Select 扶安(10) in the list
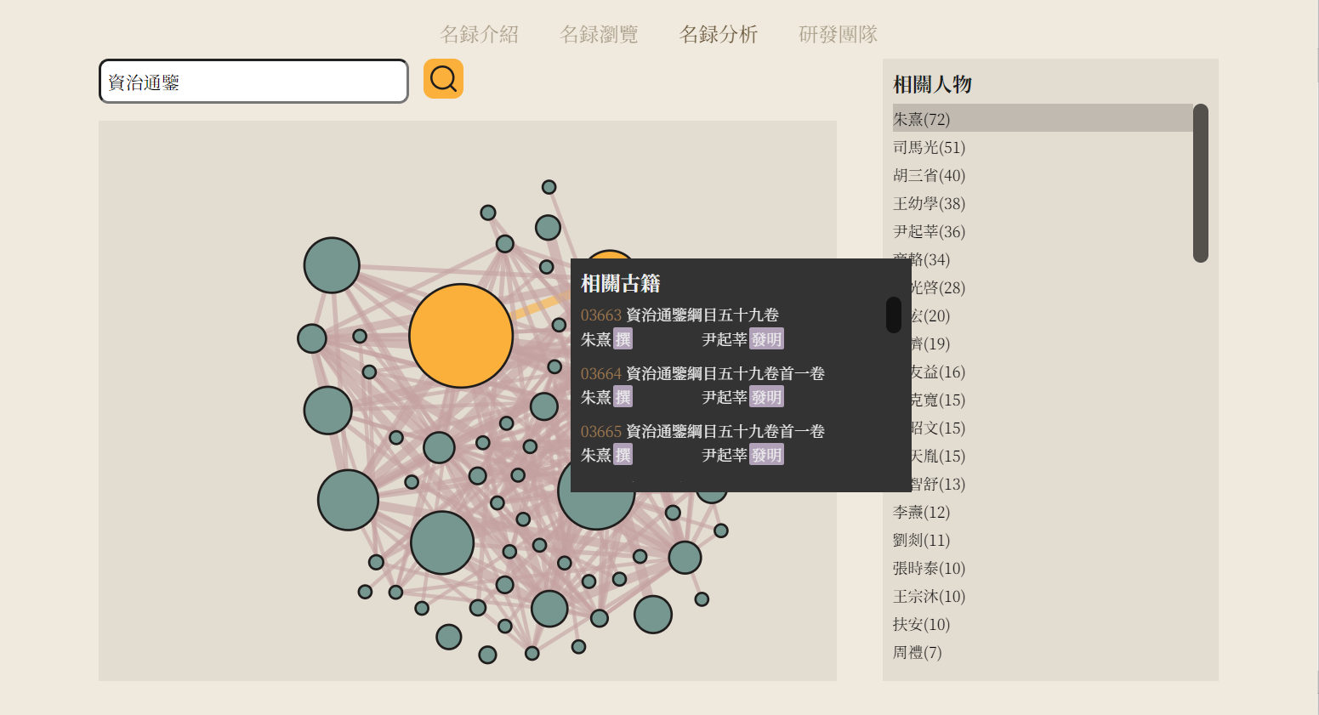The image size is (1319, 715). pyautogui.click(x=1043, y=624)
